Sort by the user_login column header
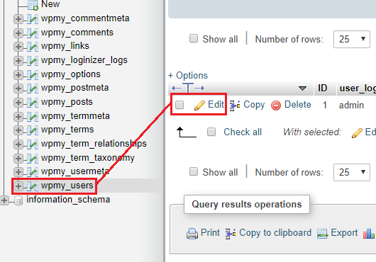Image resolution: width=376 pixels, height=262 pixels. (358, 89)
